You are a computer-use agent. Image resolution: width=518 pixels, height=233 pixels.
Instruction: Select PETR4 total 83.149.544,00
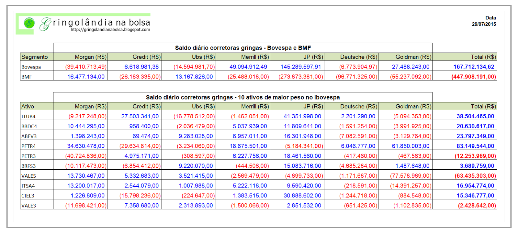(475, 146)
